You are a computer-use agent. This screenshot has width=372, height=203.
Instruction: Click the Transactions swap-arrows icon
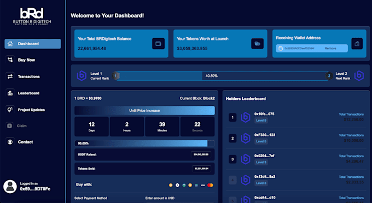pos(10,76)
